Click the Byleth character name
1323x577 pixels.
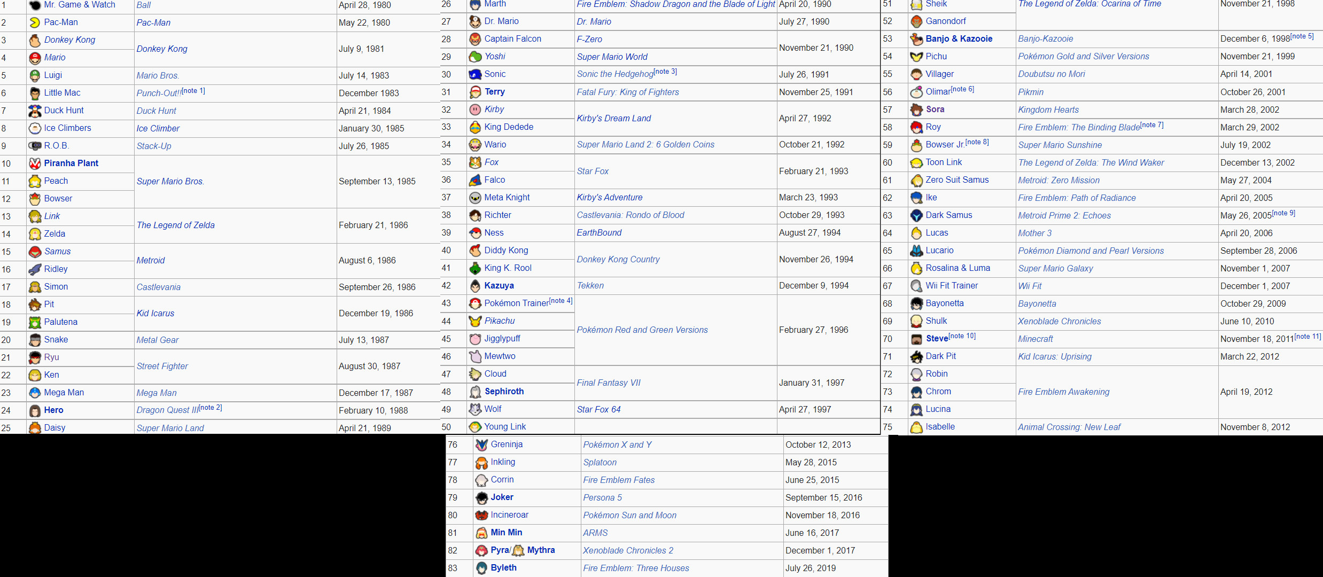(503, 568)
